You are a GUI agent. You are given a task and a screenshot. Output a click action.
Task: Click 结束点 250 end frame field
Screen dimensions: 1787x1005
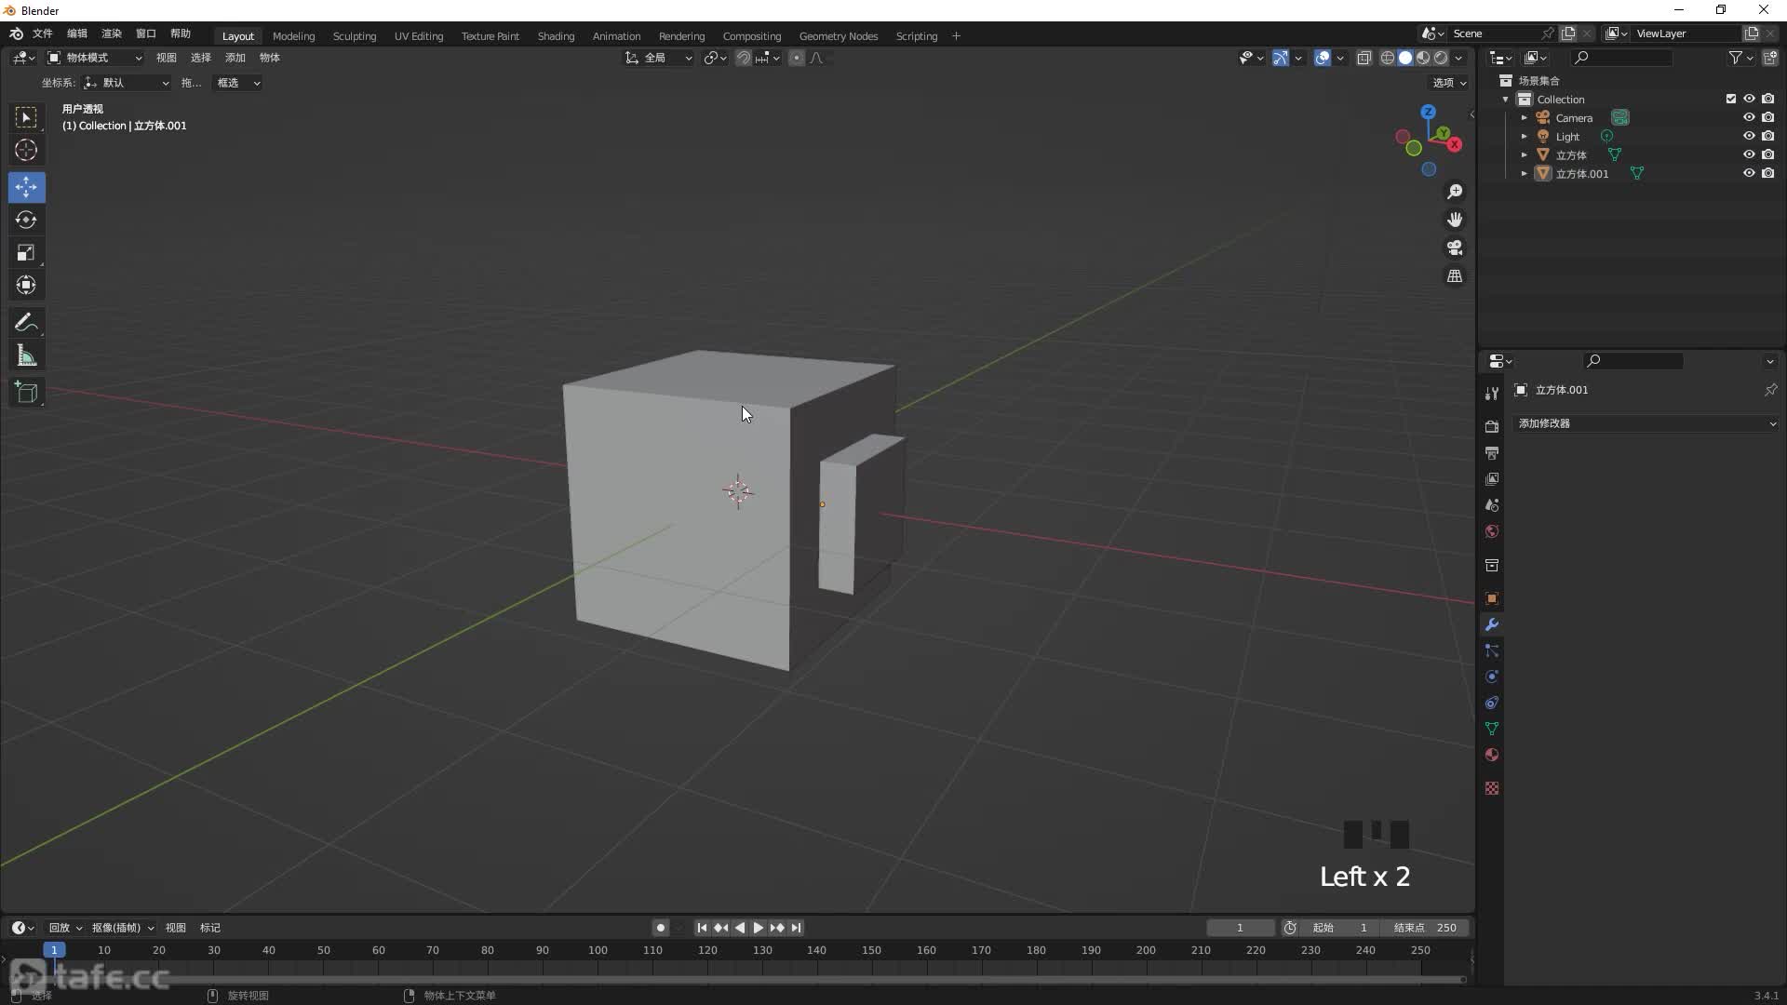tap(1425, 928)
